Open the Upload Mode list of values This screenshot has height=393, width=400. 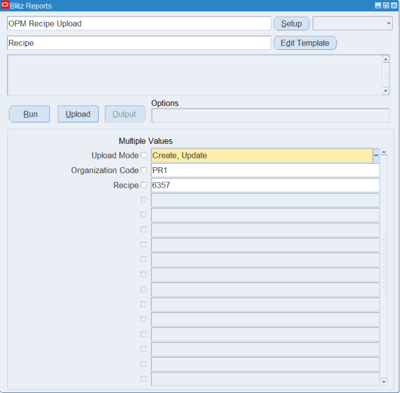(x=376, y=155)
